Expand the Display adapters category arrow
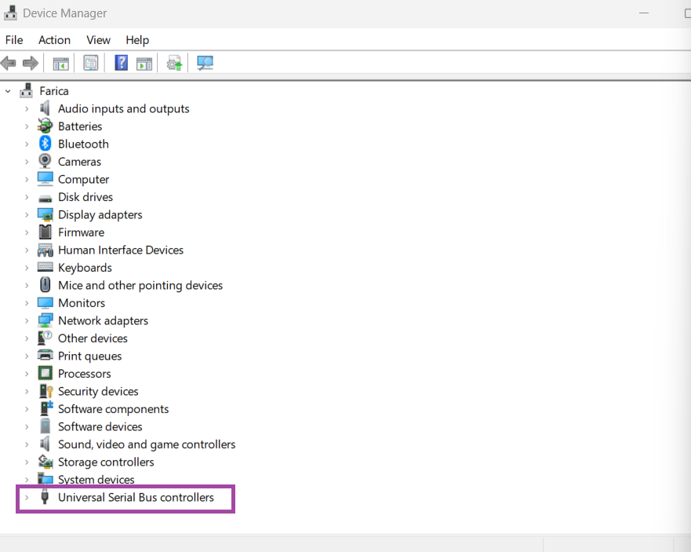This screenshot has width=691, height=552. (x=26, y=214)
